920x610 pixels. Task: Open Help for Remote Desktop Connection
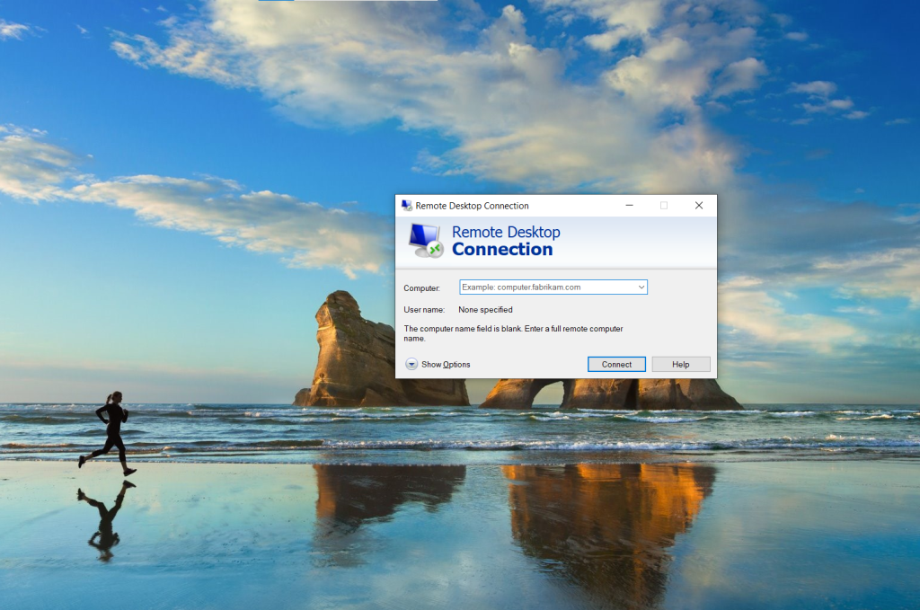pos(680,364)
